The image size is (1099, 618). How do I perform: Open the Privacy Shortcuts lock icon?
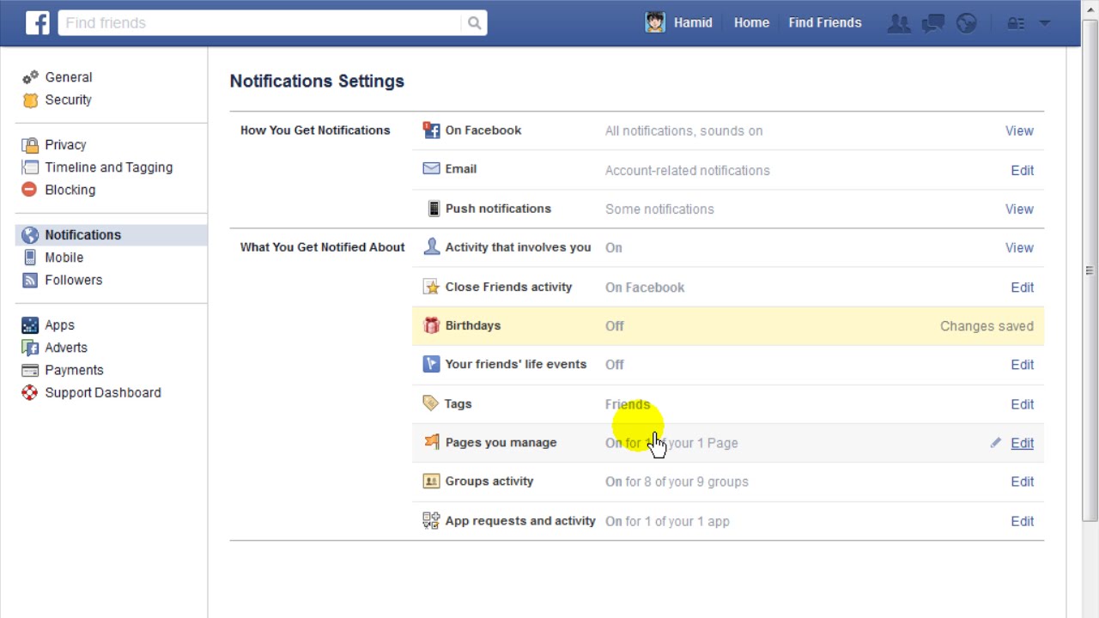click(x=1016, y=23)
